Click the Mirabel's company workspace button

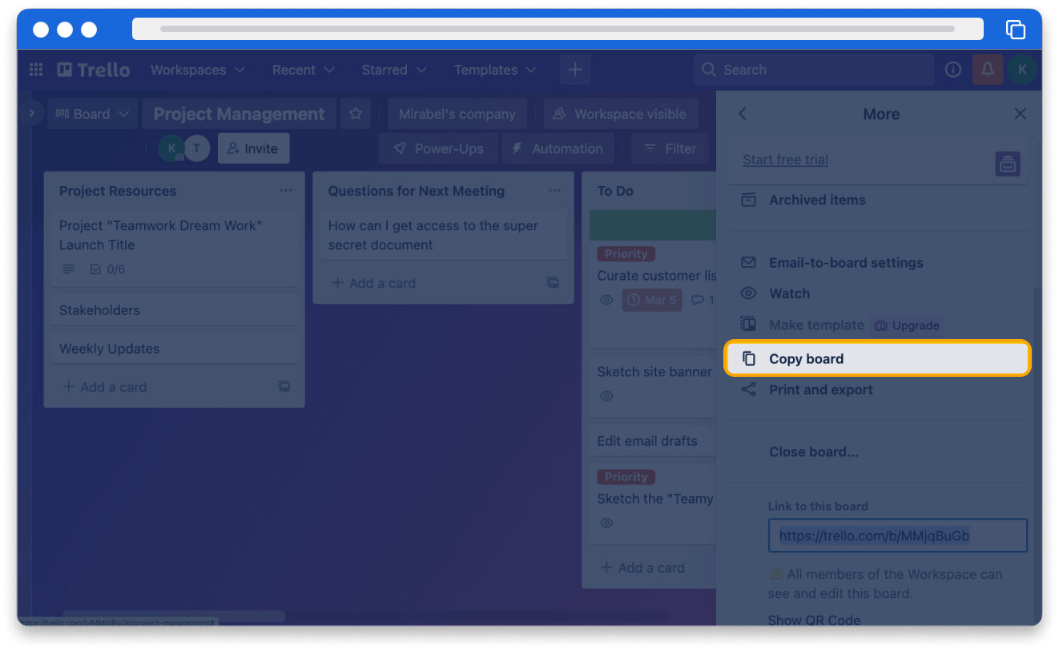[457, 114]
